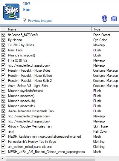The height and width of the screenshot is (161, 119).
Task: Sort list by the Type column header
Action: 105,29
